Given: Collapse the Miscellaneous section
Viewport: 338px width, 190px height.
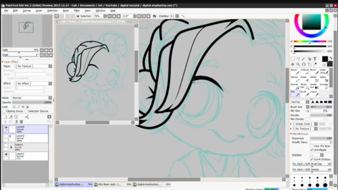Looking at the screenshot, I should coord(291,134).
